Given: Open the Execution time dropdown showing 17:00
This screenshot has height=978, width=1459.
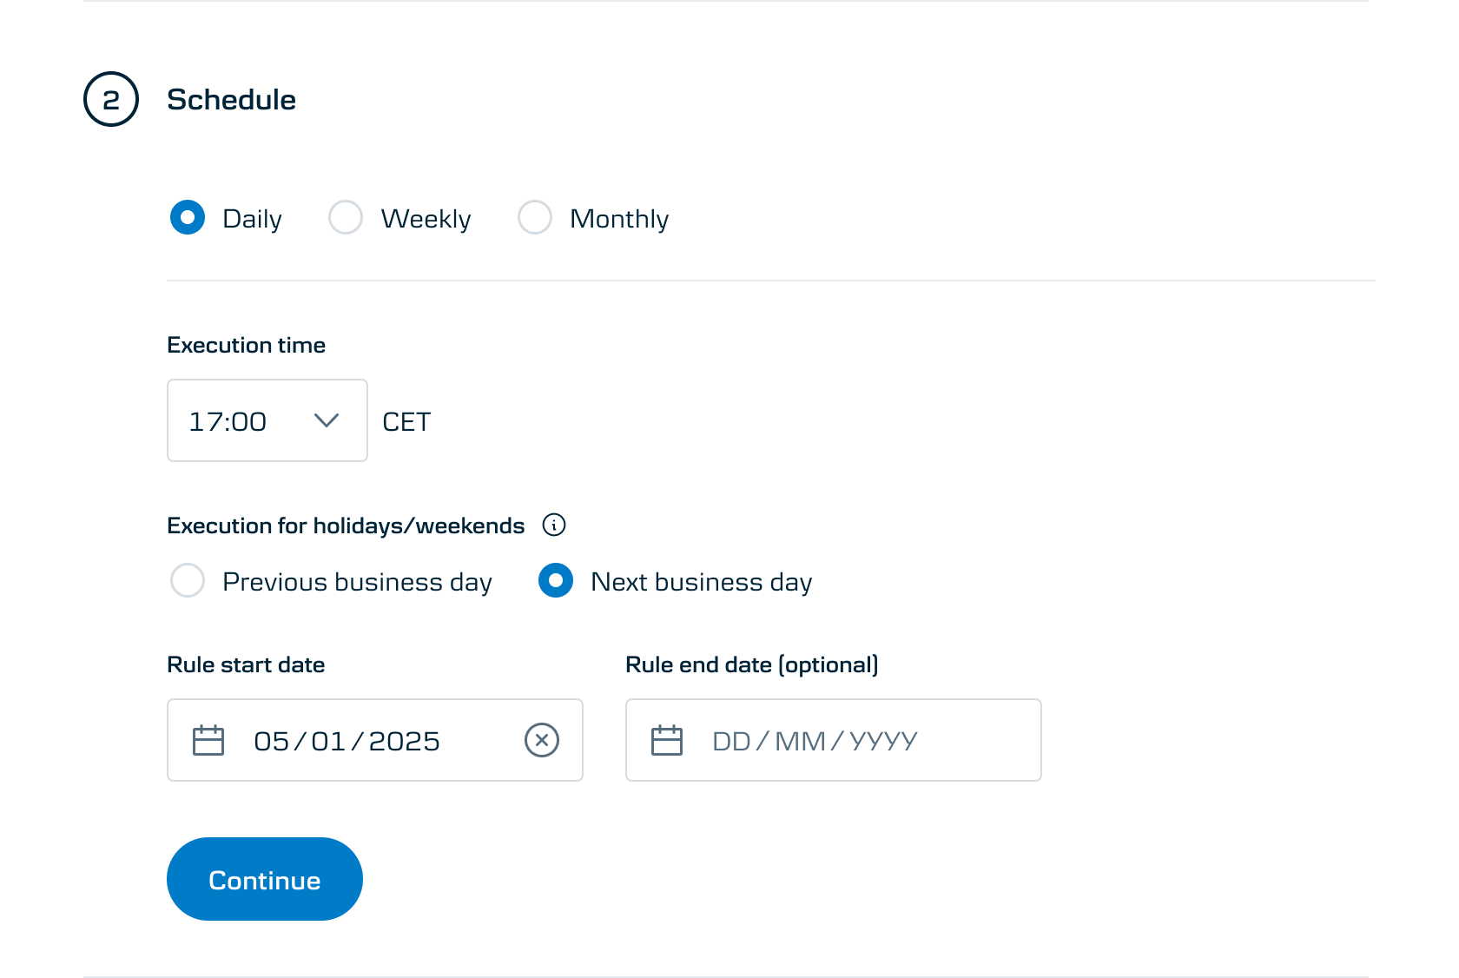Looking at the screenshot, I should point(267,420).
